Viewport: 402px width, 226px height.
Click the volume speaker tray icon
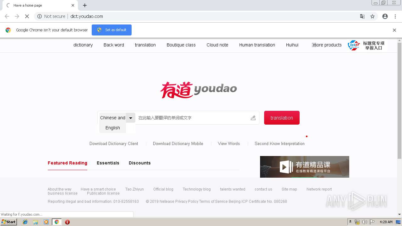[x=364, y=222]
